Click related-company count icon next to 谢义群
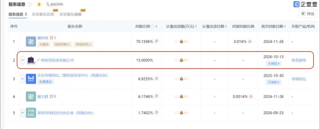This screenshot has width=320, height=129. click(x=53, y=96)
